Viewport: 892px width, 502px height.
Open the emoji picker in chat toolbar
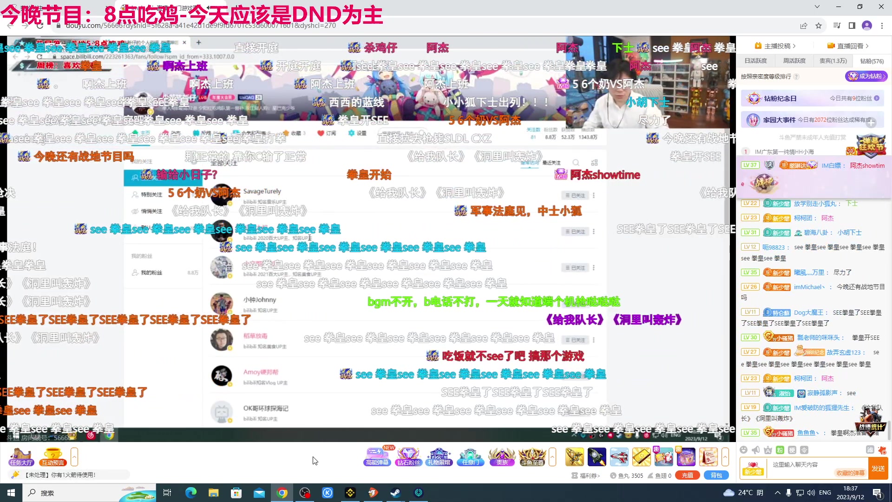coord(743,450)
